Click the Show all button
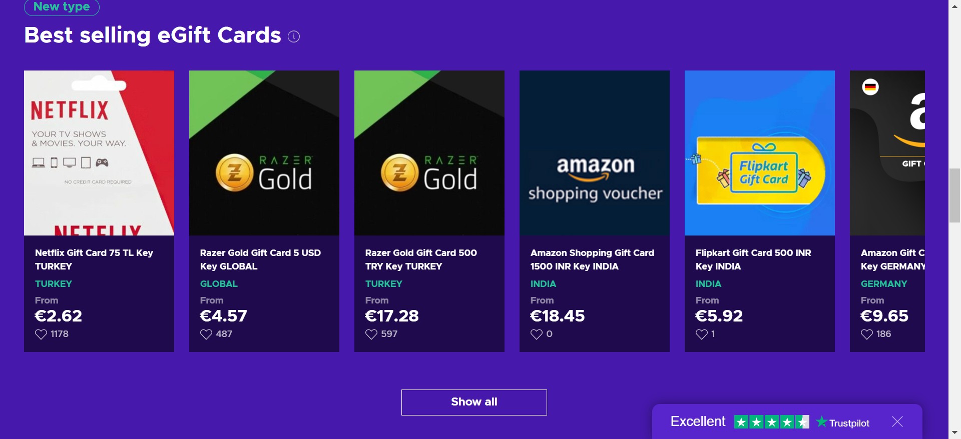The height and width of the screenshot is (439, 961). [474, 402]
